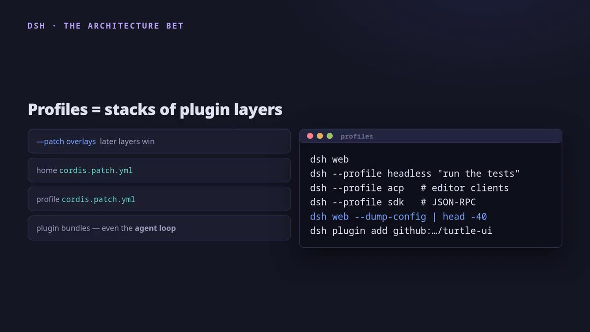The image size is (590, 332).
Task: Click the green maximize dot in profiles window
Action: [x=330, y=136]
